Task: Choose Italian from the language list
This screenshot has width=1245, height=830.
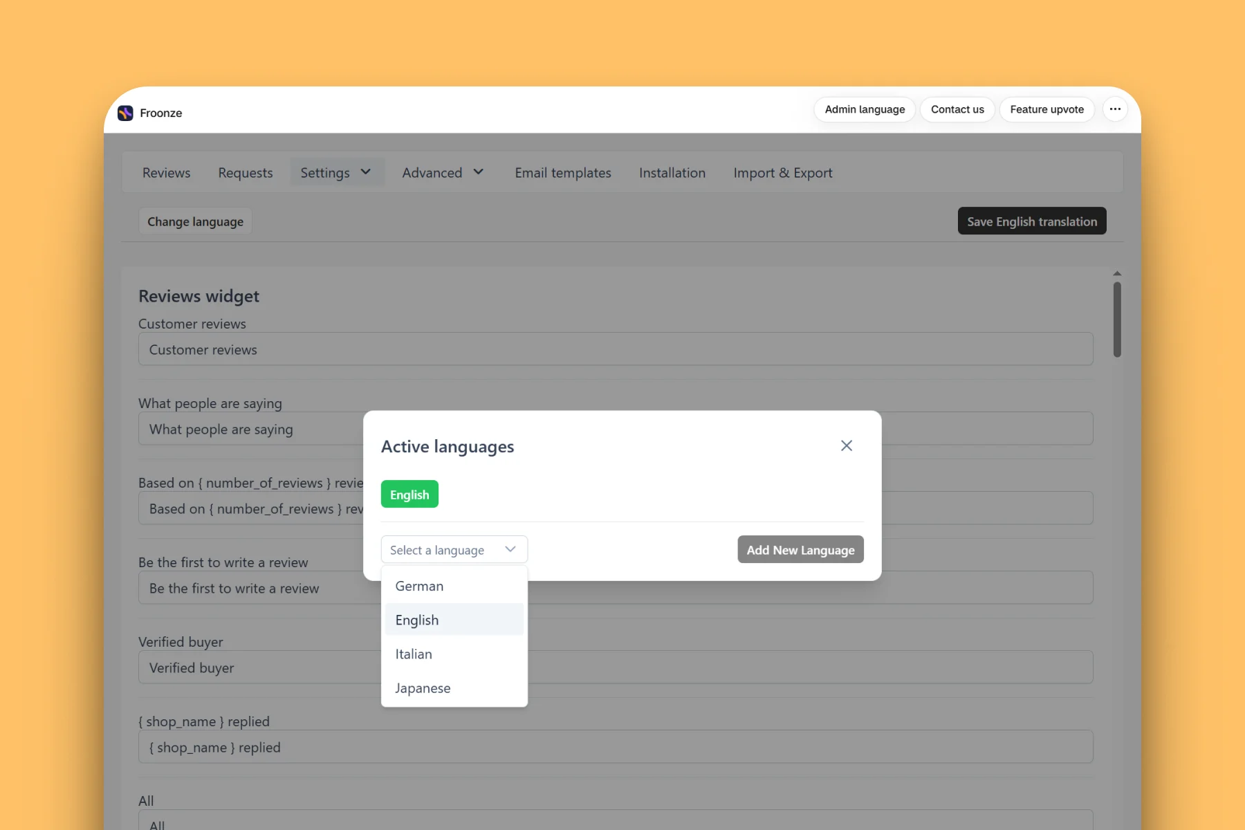Action: (x=454, y=654)
